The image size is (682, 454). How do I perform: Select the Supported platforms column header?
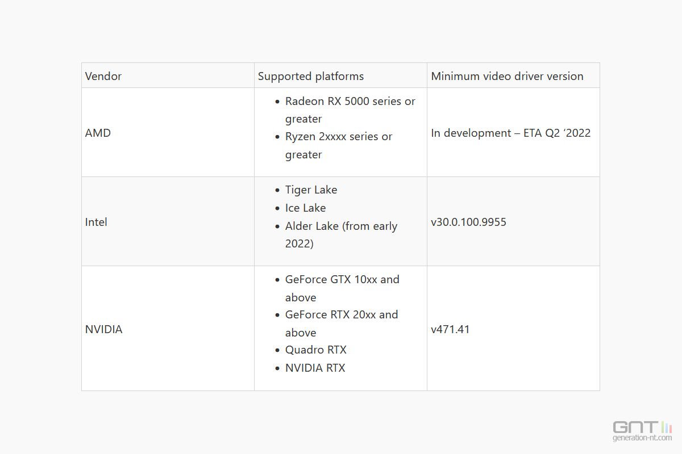(x=310, y=75)
